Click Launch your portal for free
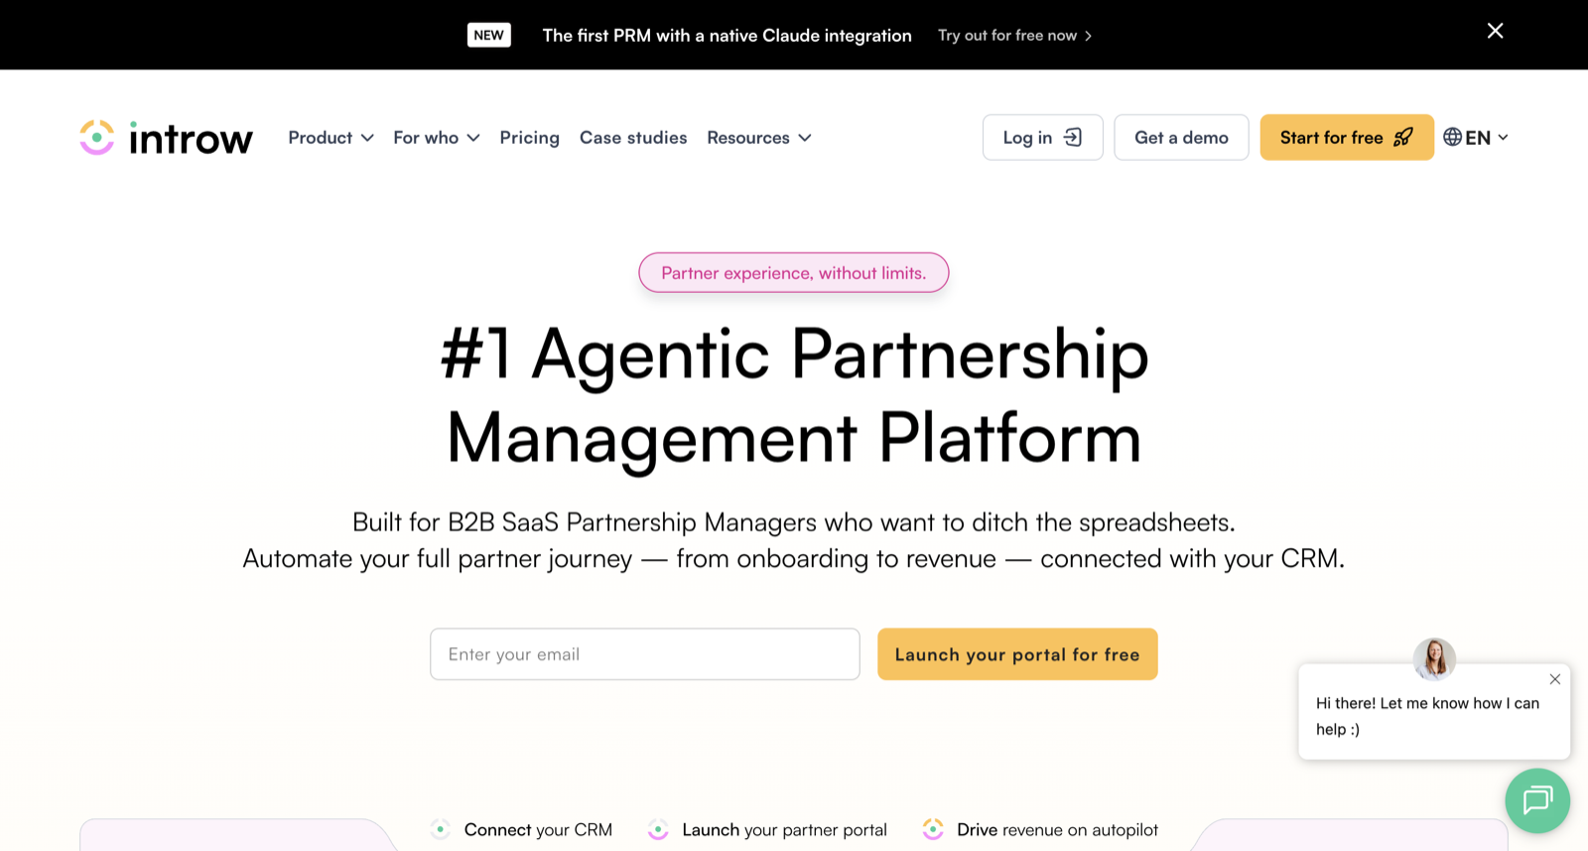1588x851 pixels. coord(1017,654)
